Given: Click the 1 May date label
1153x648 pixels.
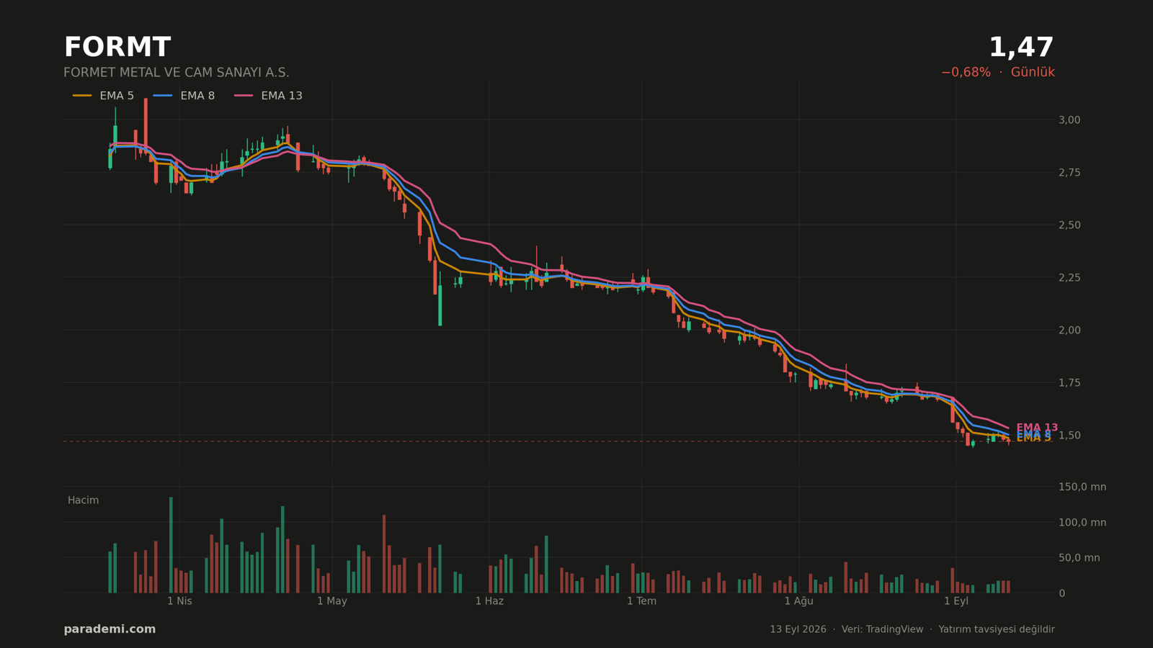Looking at the screenshot, I should pyautogui.click(x=331, y=601).
